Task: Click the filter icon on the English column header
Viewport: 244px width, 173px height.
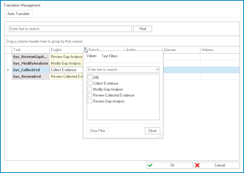Action: [x=85, y=48]
